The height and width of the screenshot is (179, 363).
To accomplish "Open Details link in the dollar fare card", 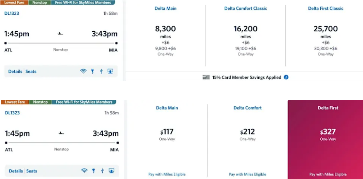I will pos(16,171).
